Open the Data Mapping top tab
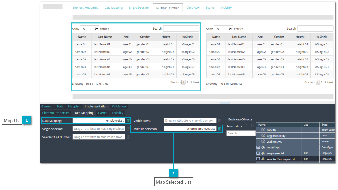 113,8
